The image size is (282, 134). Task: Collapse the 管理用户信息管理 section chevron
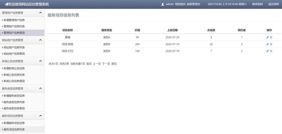(x=40, y=13)
